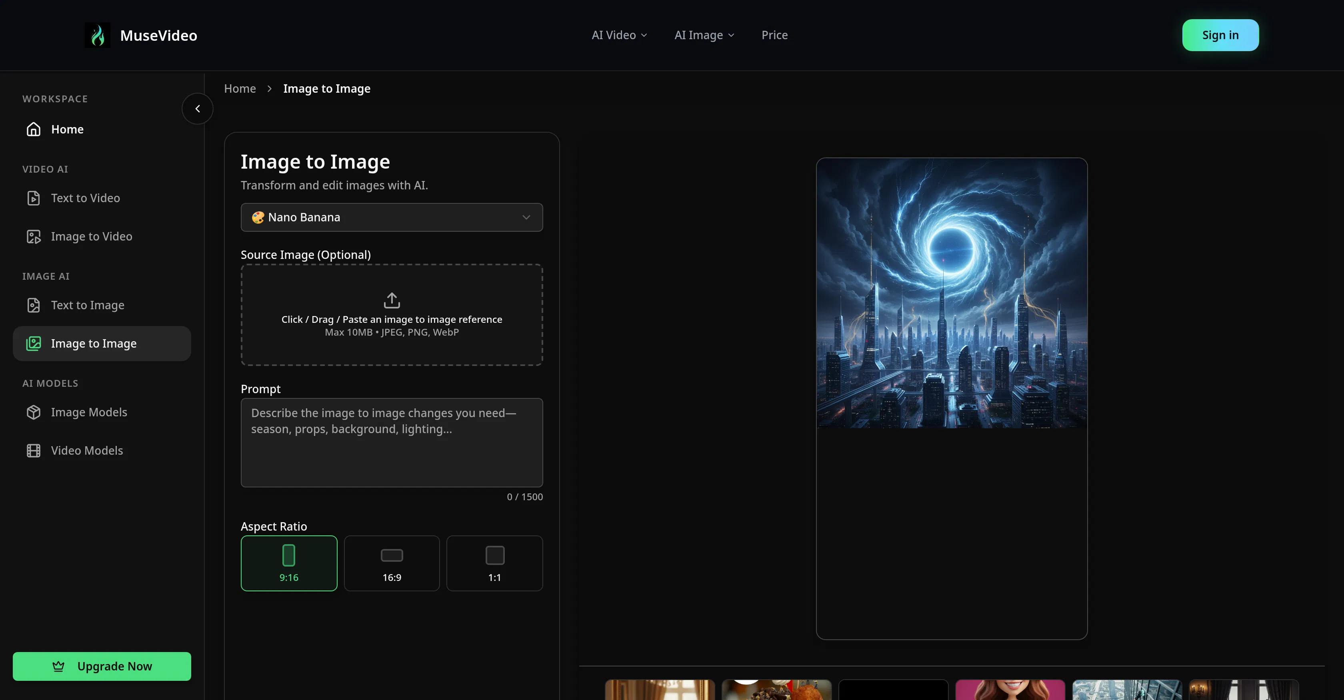1344x700 pixels.
Task: Select the Text to Image tool
Action: tap(87, 305)
